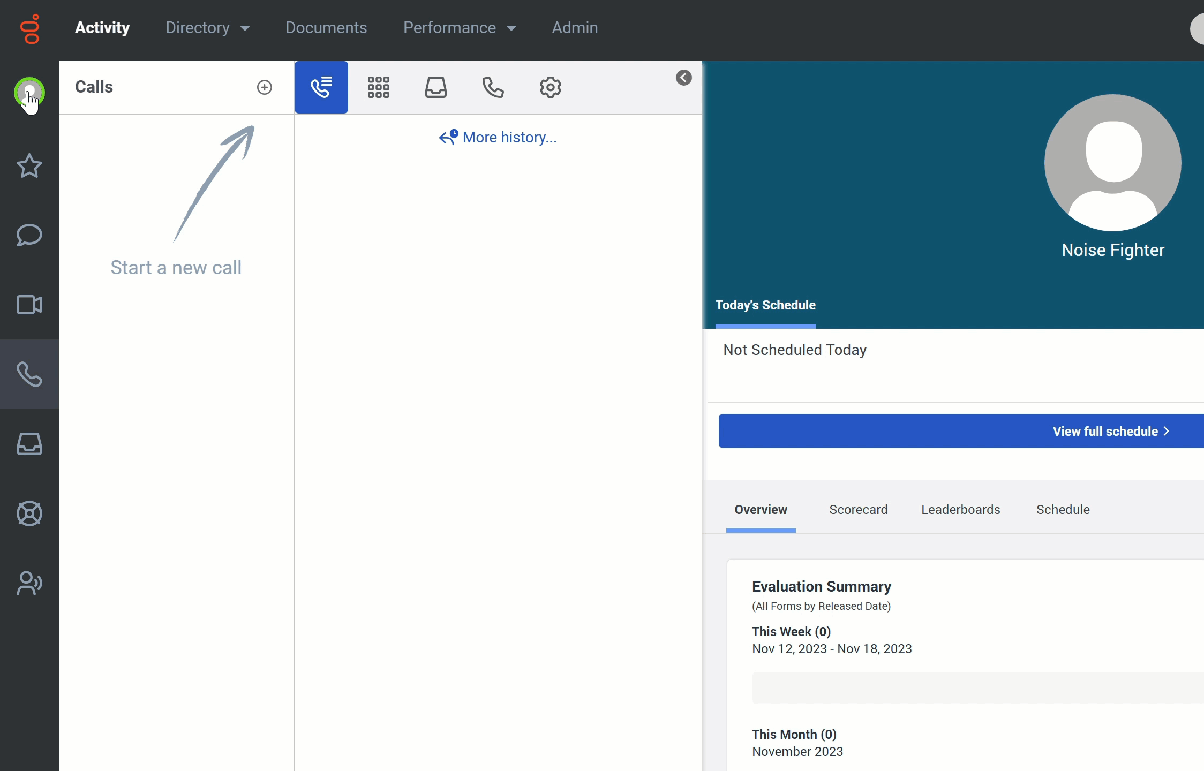Expand the Directory dropdown menu
This screenshot has height=771, width=1204.
tap(208, 28)
